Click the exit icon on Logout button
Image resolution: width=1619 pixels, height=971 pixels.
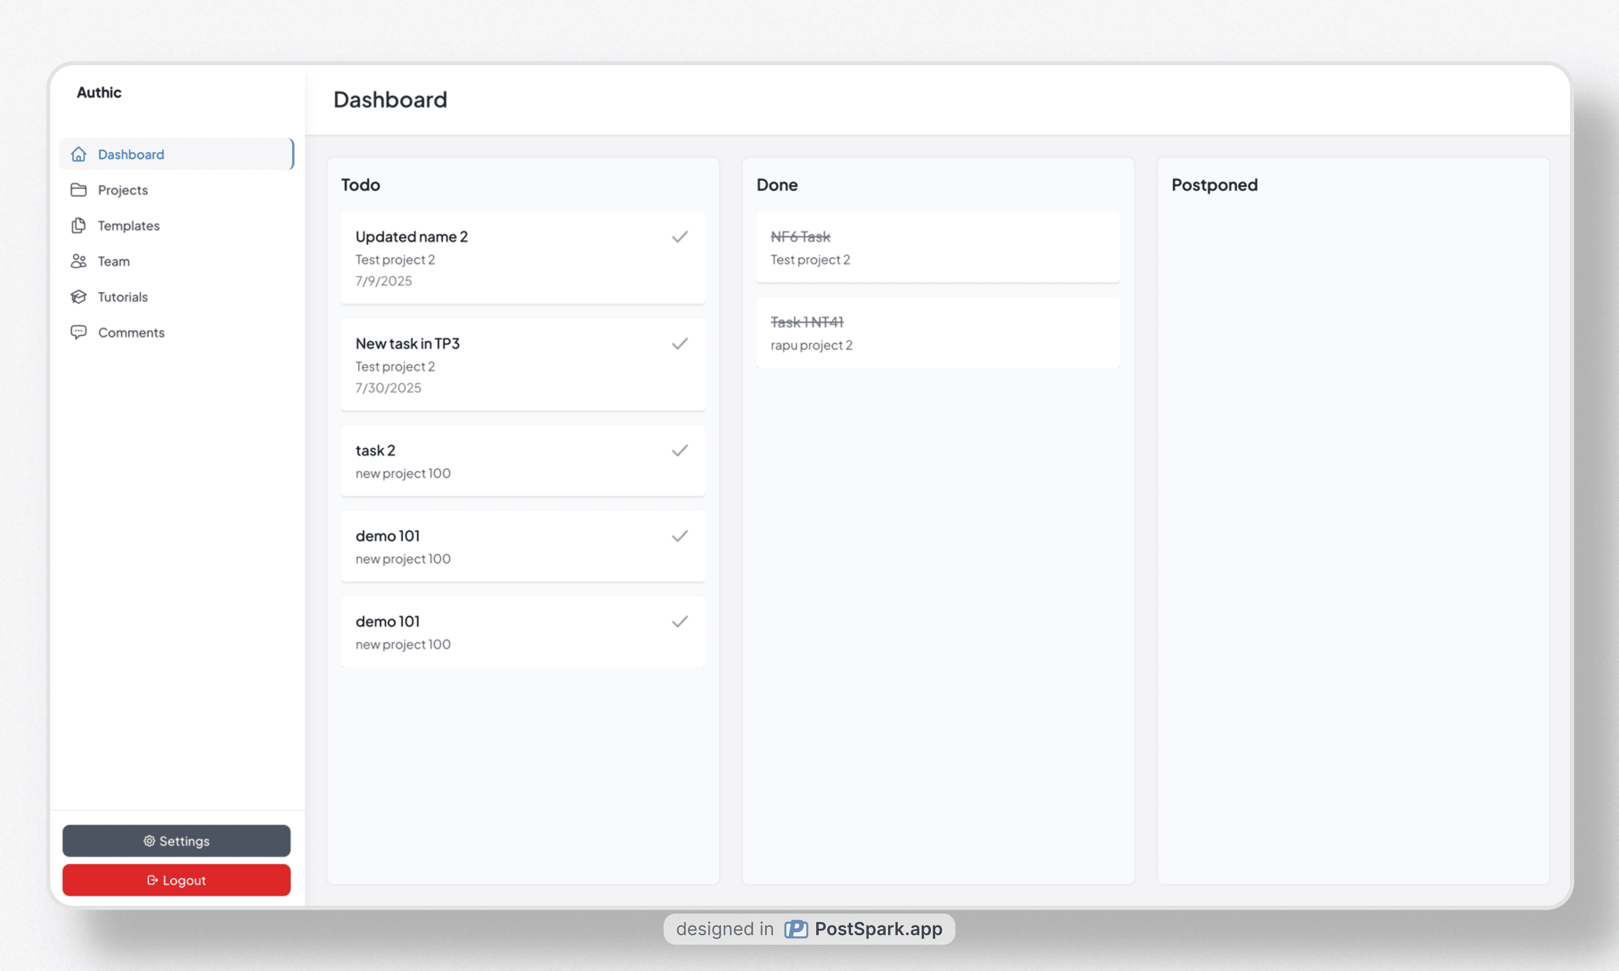click(x=153, y=881)
